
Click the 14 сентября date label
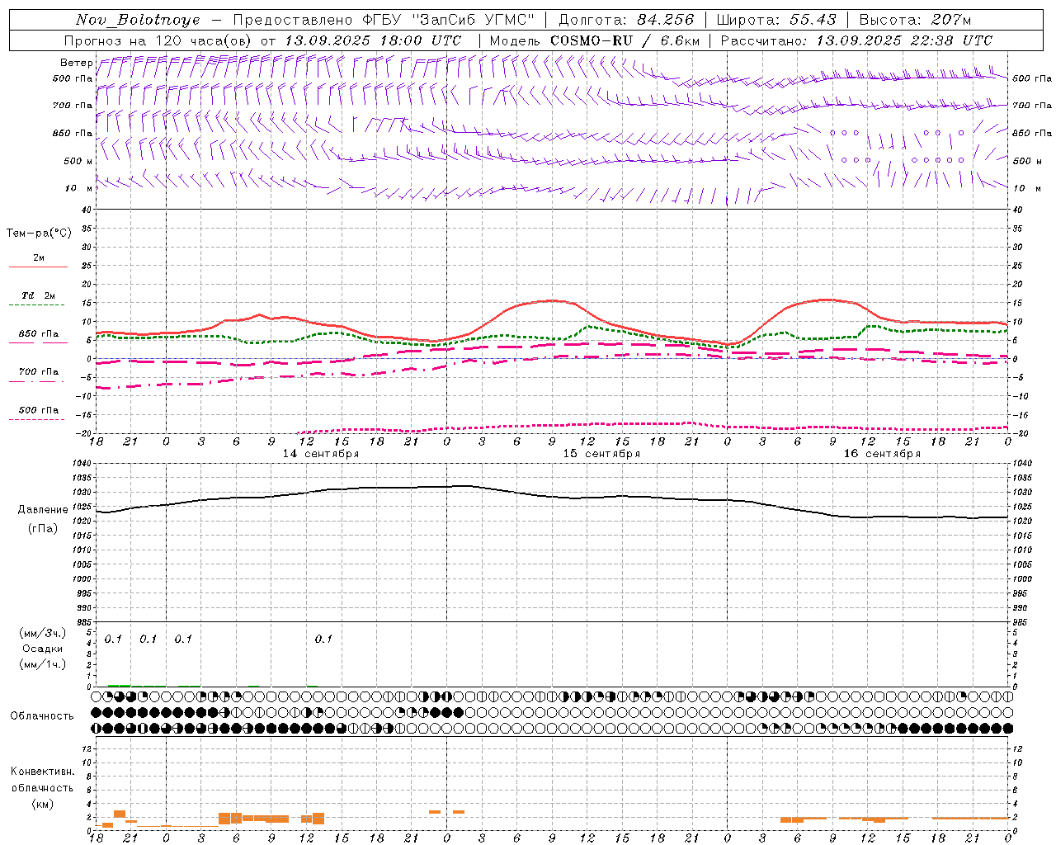point(321,454)
